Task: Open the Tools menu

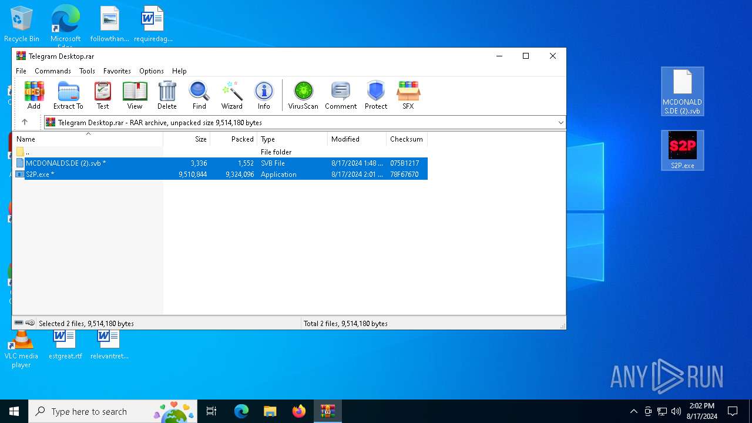Action: (87, 71)
